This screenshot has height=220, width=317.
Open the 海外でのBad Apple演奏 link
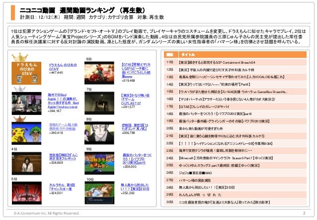tap(63, 101)
